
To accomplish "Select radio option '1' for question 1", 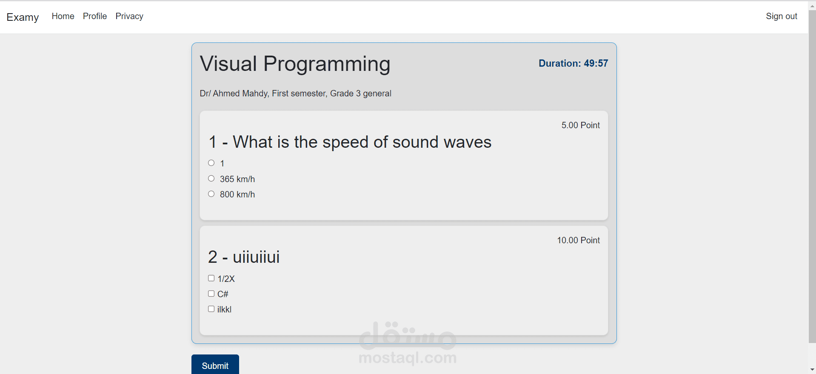I will pyautogui.click(x=211, y=163).
